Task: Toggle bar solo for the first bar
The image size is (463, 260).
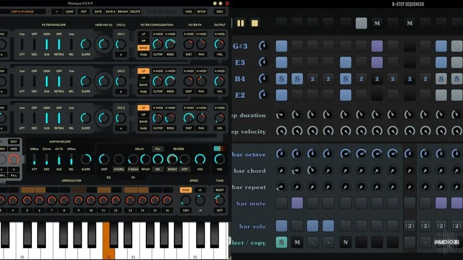Action: [x=281, y=226]
